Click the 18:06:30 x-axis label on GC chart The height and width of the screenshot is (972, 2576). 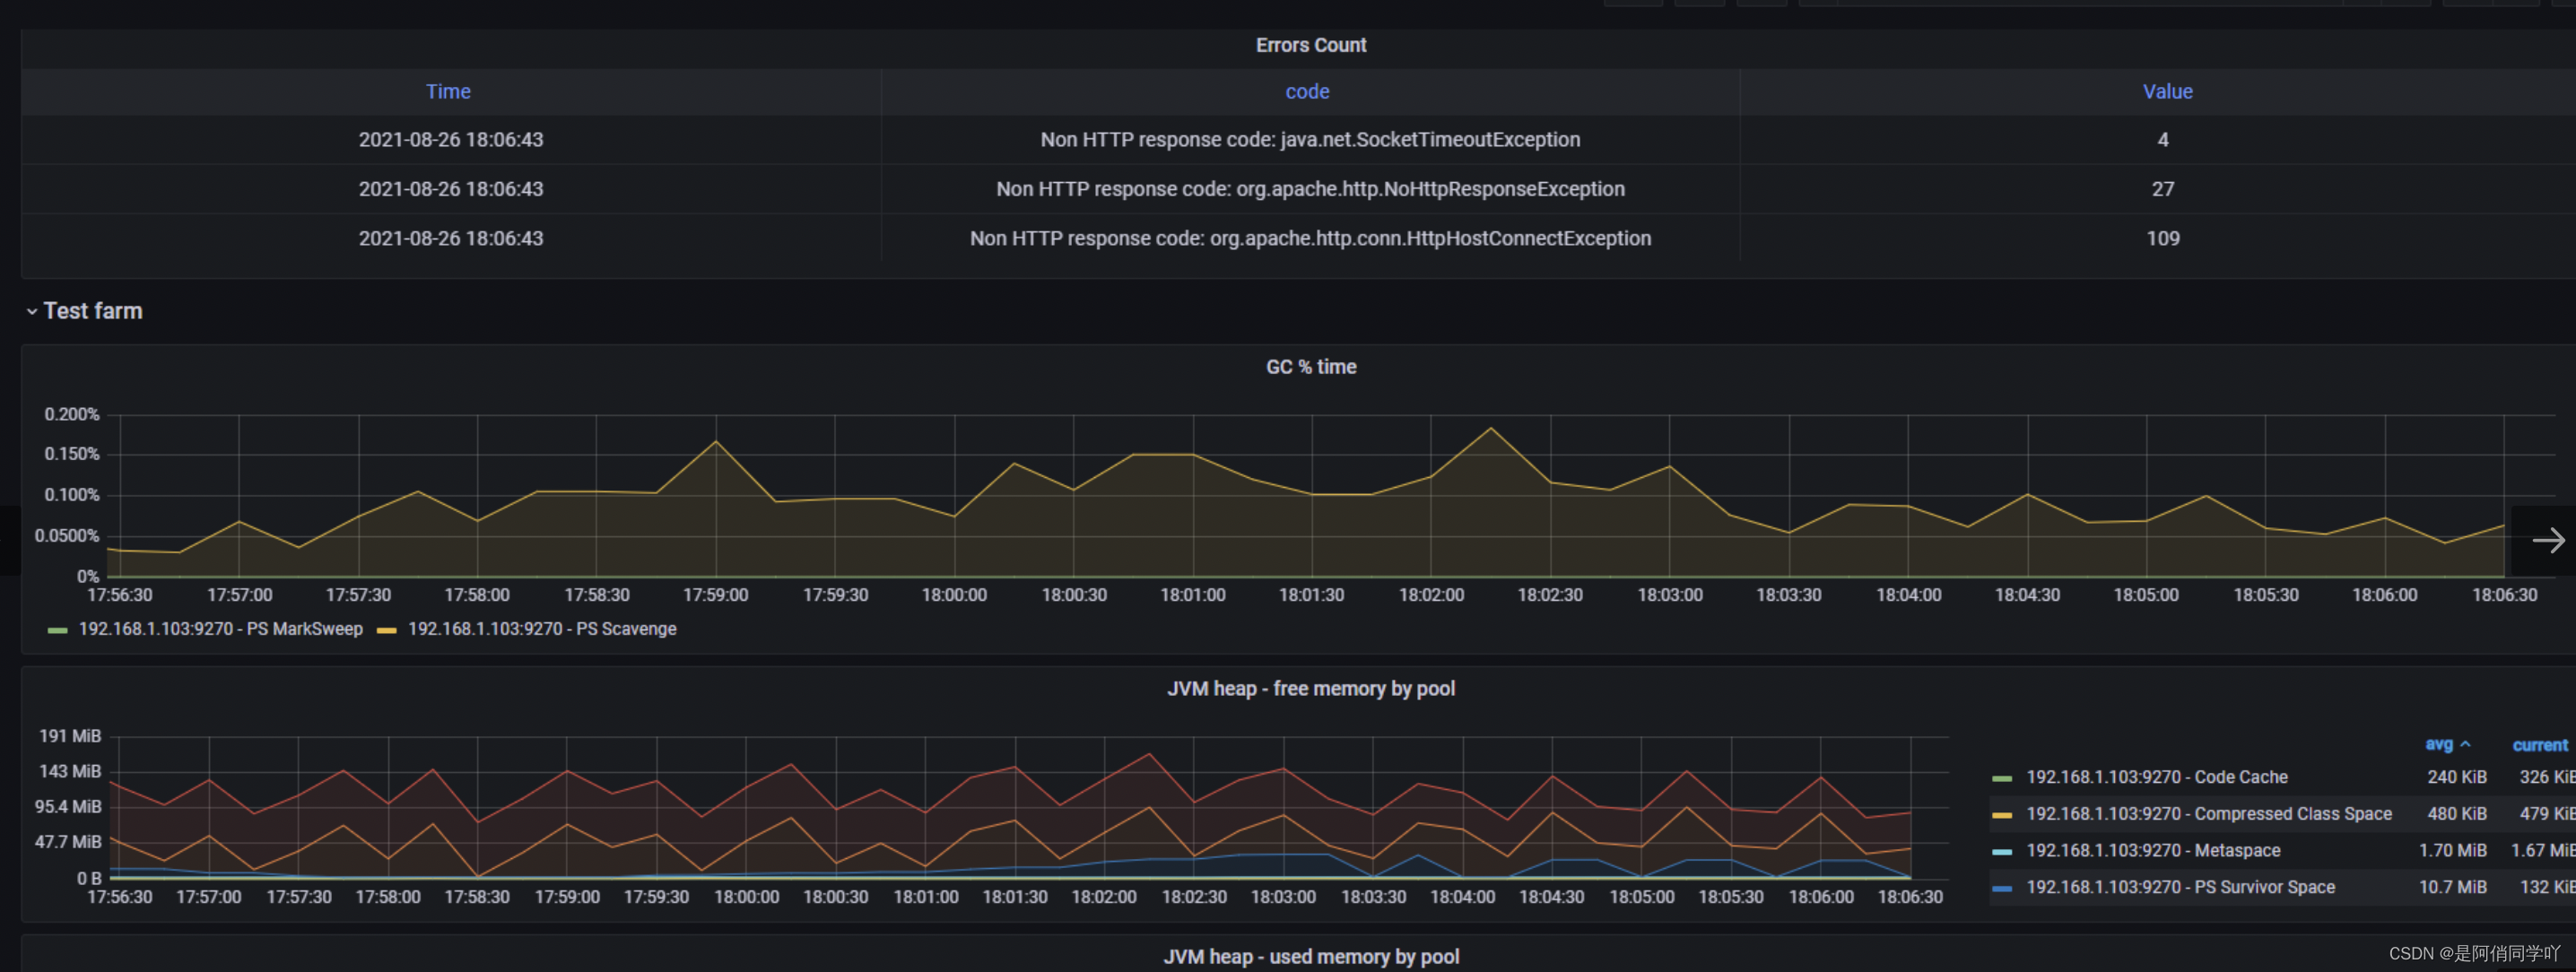(x=2504, y=595)
